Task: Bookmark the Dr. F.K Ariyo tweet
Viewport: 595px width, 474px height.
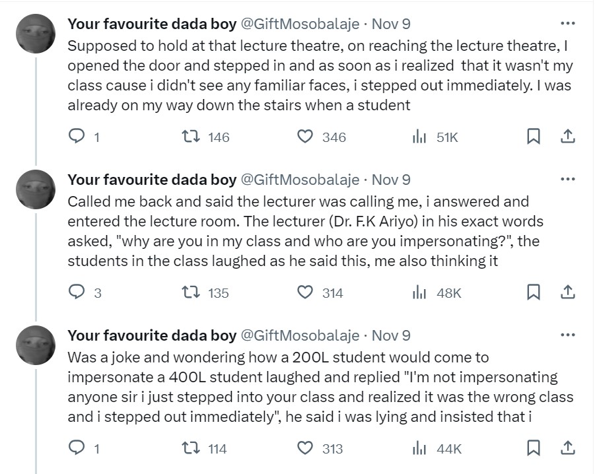Action: pyautogui.click(x=533, y=292)
